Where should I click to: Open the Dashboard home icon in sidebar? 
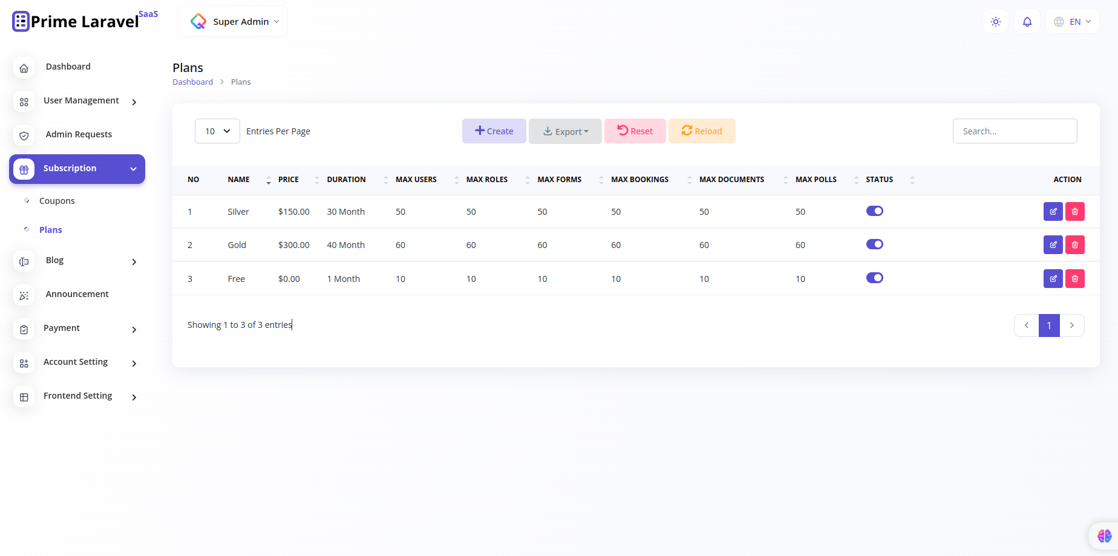pyautogui.click(x=24, y=68)
